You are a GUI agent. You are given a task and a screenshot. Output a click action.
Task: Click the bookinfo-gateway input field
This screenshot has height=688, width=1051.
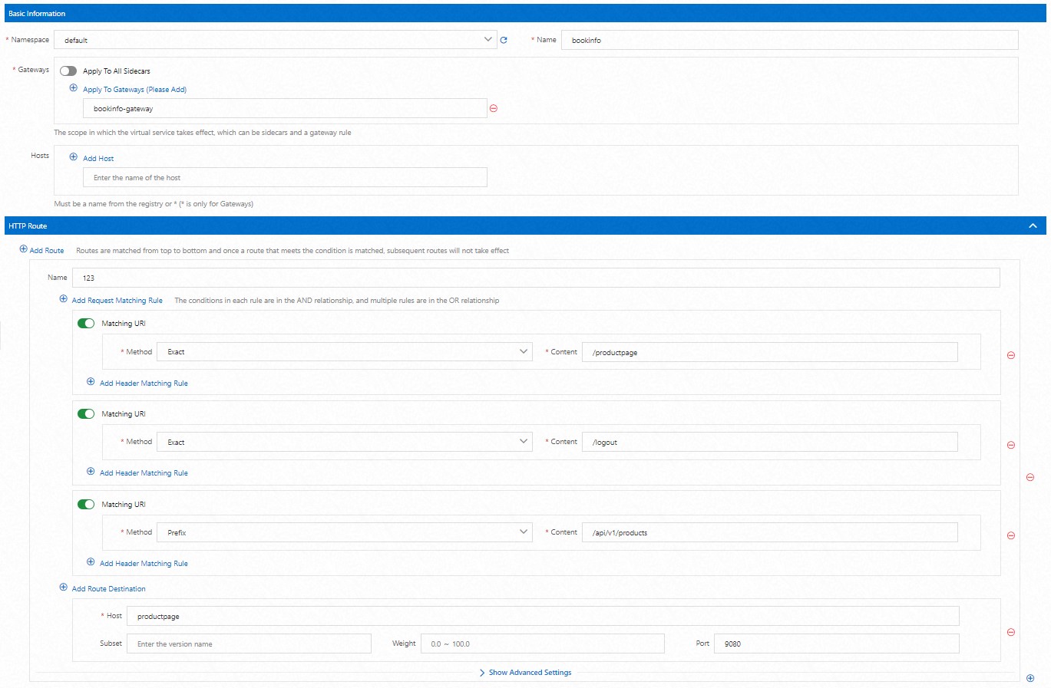pos(285,108)
